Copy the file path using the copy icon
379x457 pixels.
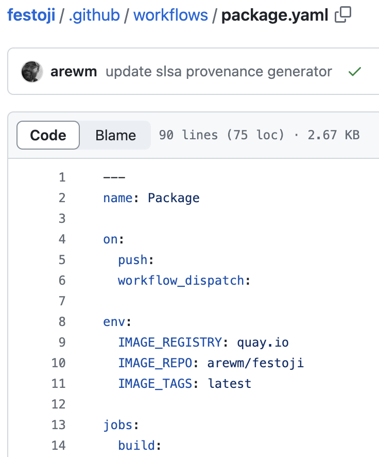pos(342,15)
